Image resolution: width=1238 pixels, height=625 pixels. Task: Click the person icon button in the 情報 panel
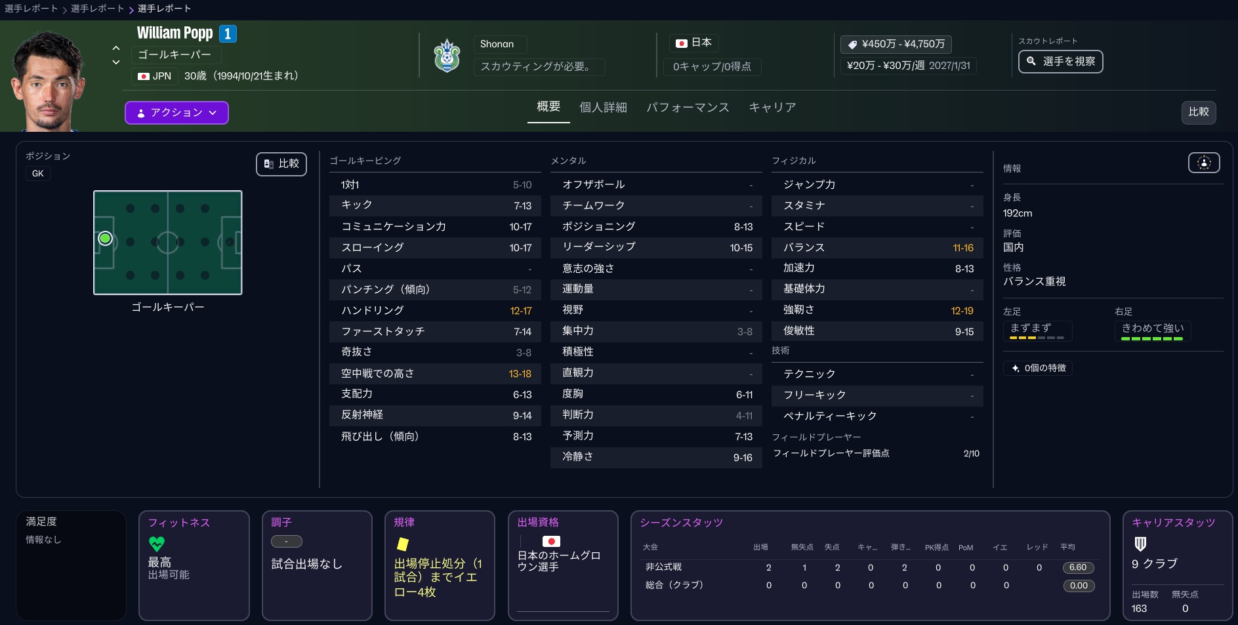point(1203,163)
